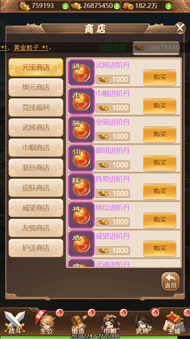The width and height of the screenshot is (190, 339).
Task: Switch to 皮肤商店 tab
Action: click(x=36, y=188)
